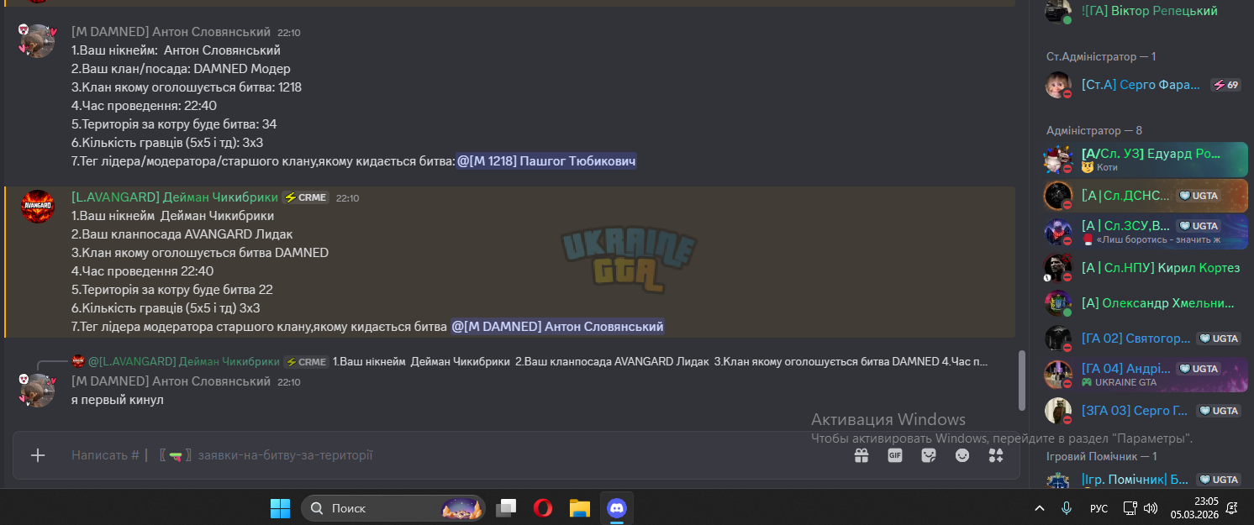Click the mention @[М DAMNED] Антон Слов'янський

click(557, 326)
